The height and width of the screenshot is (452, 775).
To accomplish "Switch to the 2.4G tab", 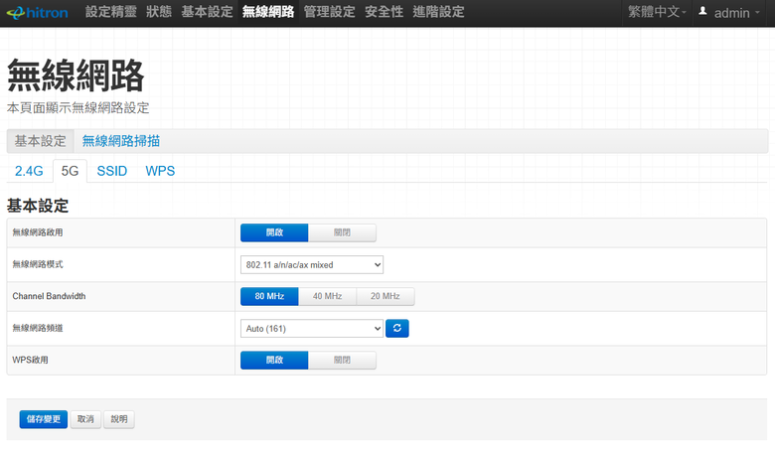I will [x=29, y=171].
